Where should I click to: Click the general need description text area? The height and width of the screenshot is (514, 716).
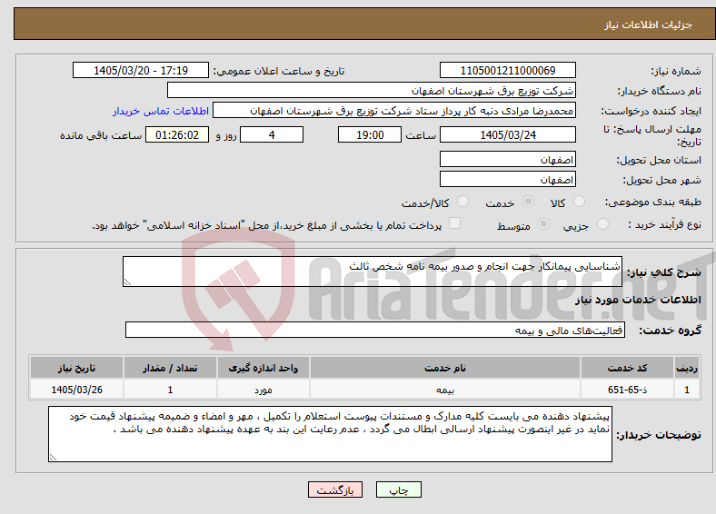pyautogui.click(x=373, y=272)
